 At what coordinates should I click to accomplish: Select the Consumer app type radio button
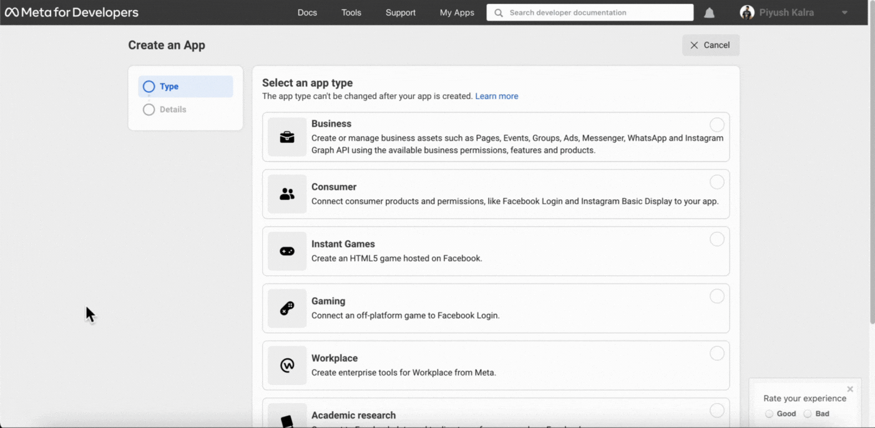click(716, 182)
